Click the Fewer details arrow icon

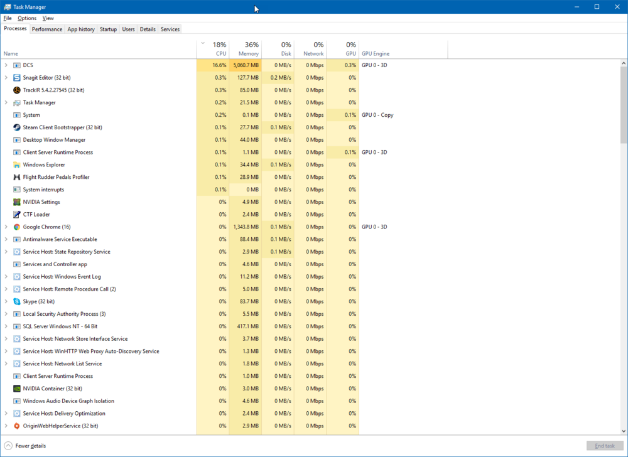(8, 446)
